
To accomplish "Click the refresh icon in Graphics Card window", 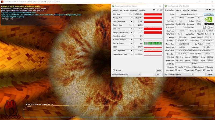I will pos(210,10).
